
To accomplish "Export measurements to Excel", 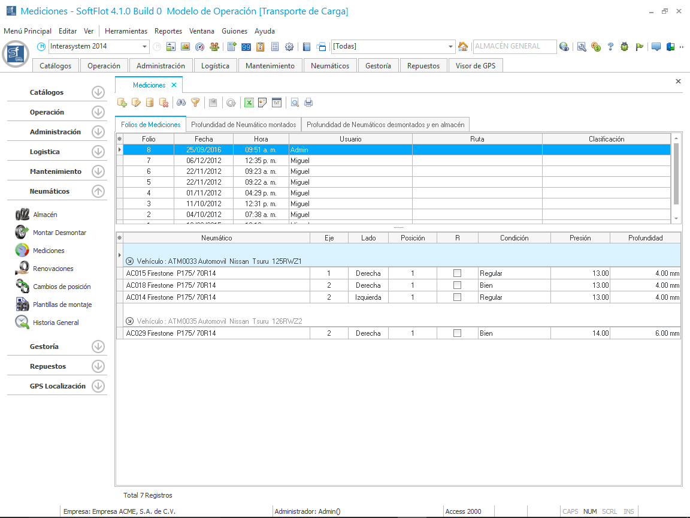I will [249, 103].
